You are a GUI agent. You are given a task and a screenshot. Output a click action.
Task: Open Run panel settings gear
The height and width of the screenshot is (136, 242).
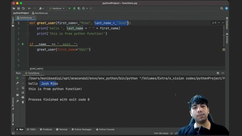tap(218, 73)
